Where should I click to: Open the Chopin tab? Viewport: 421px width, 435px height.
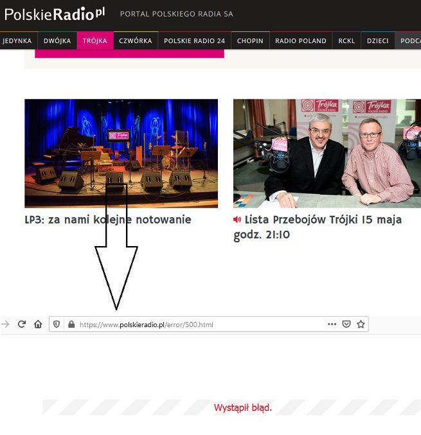[250, 40]
